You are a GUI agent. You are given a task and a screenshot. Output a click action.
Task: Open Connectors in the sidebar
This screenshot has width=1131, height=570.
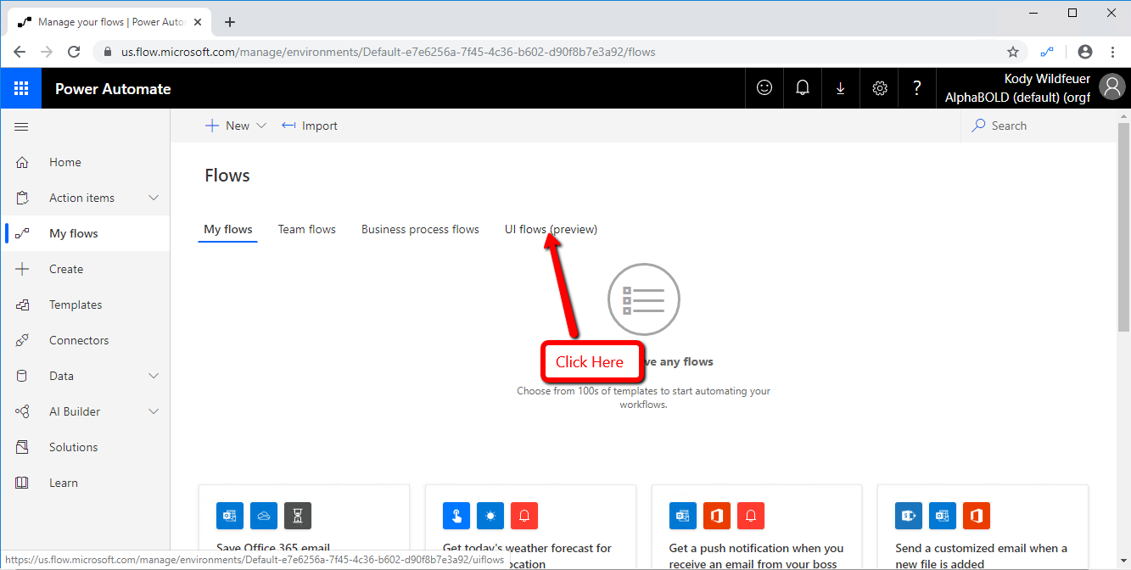click(x=85, y=340)
